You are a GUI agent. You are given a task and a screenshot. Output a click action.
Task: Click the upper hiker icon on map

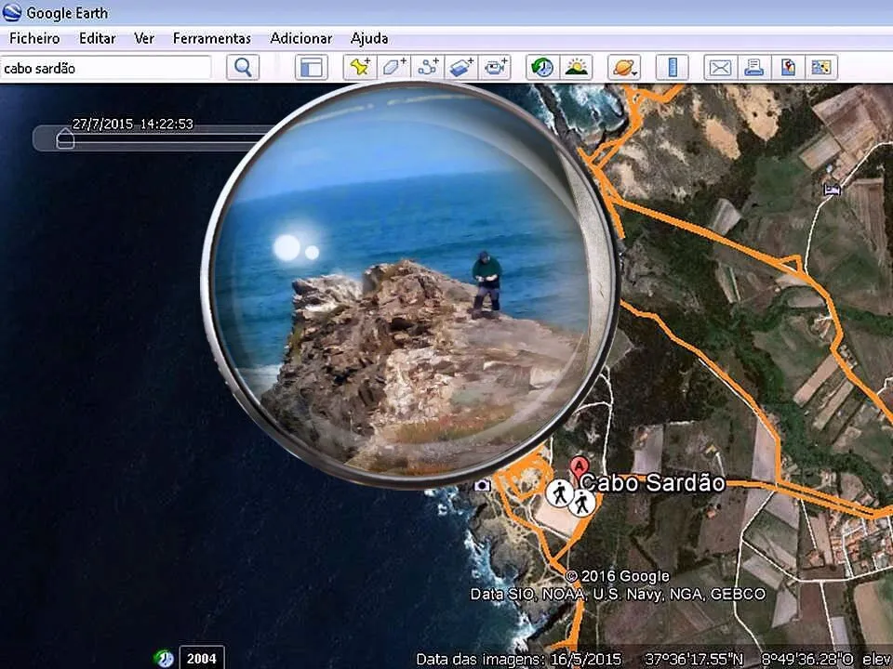pos(560,492)
